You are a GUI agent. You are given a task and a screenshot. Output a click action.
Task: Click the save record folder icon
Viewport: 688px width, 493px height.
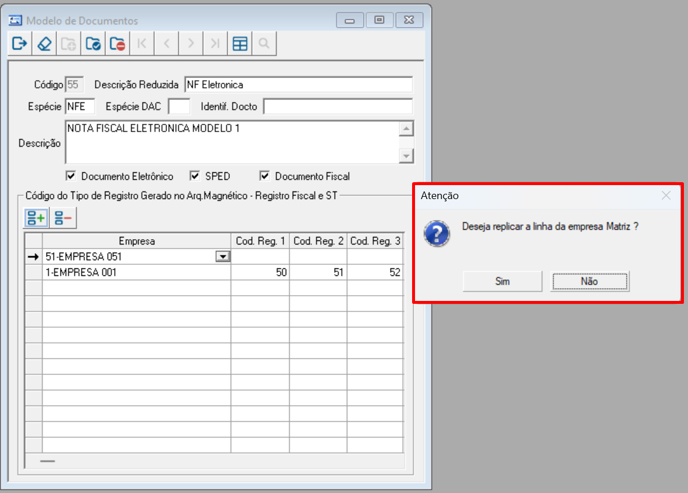point(94,44)
